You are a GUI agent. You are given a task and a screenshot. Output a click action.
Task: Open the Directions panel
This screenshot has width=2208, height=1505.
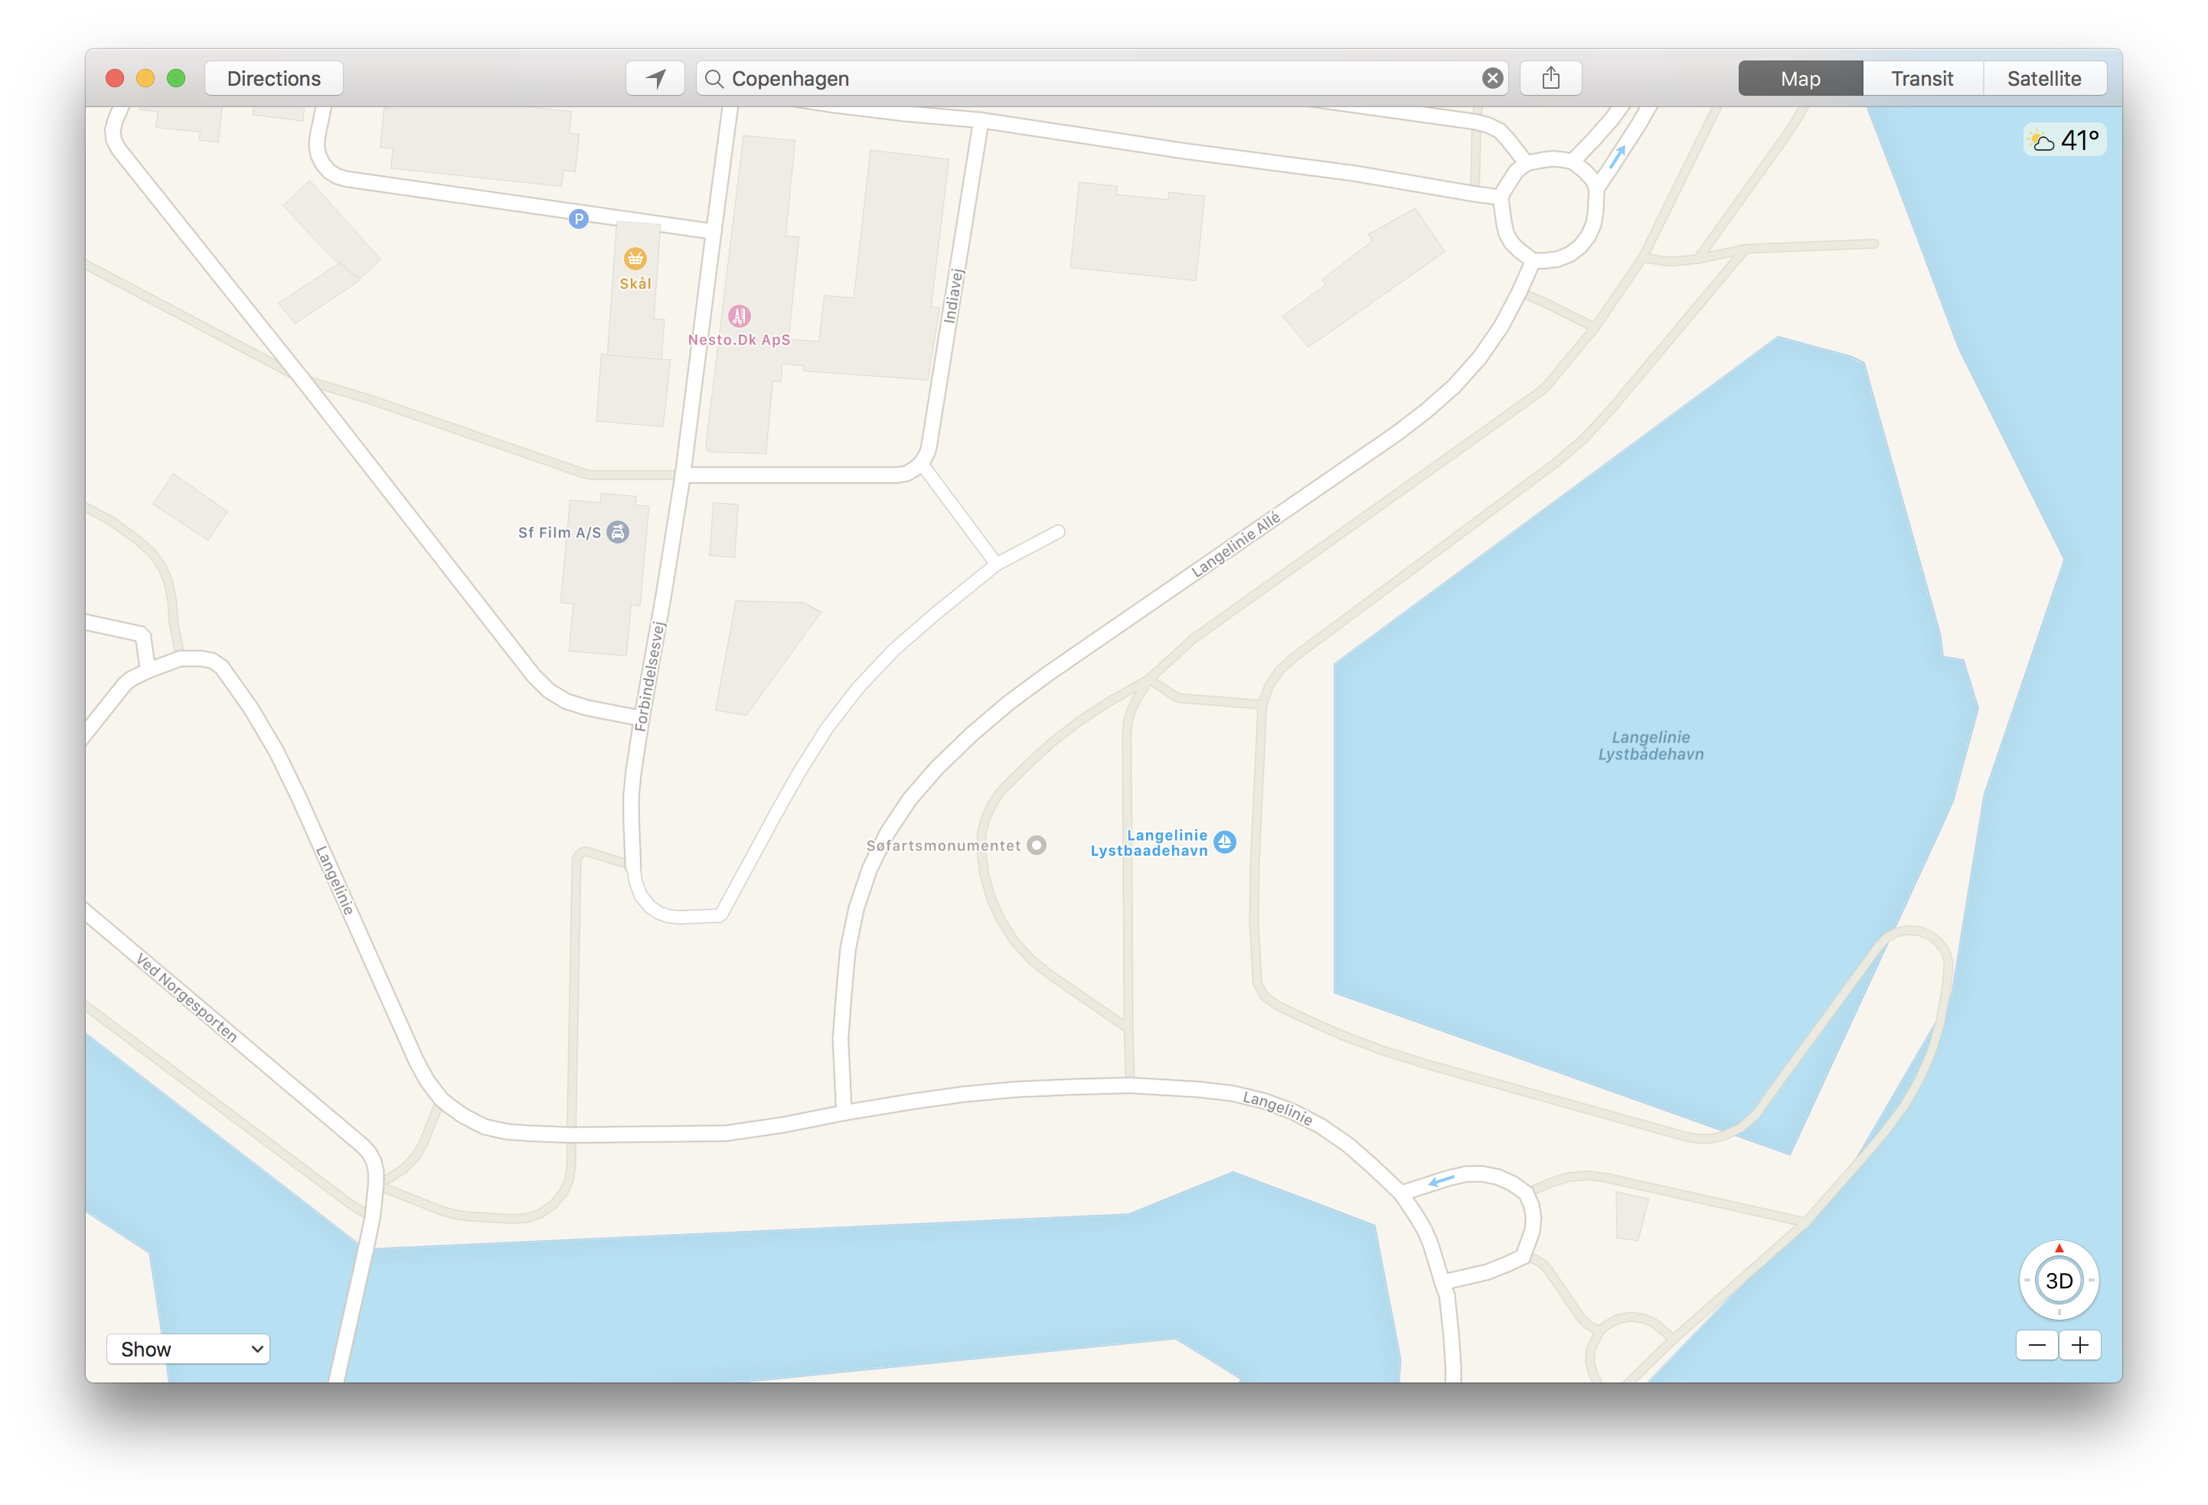[273, 77]
